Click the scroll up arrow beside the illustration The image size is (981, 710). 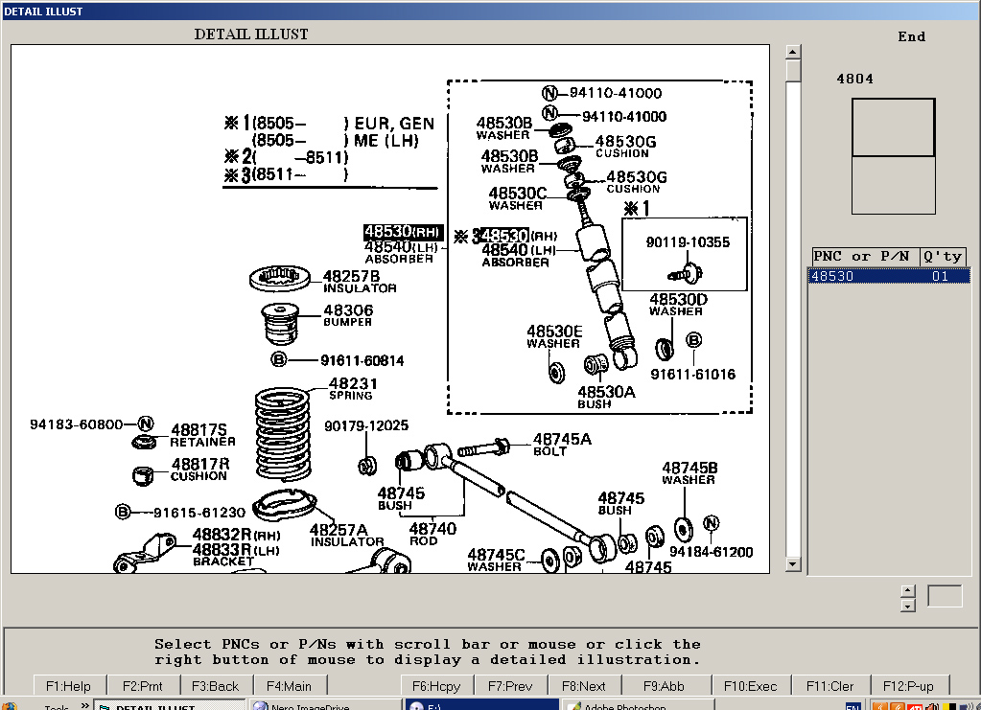tap(792, 52)
